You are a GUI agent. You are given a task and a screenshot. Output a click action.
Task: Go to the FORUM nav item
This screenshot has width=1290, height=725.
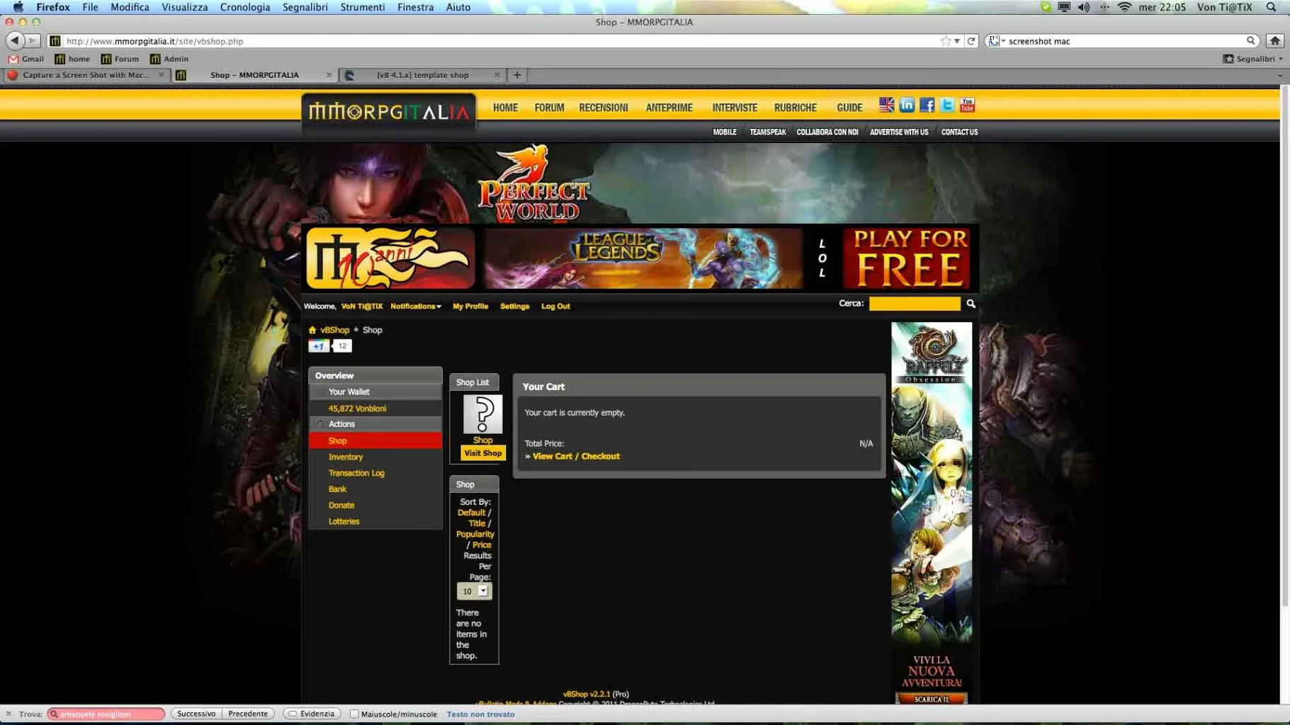pyautogui.click(x=549, y=108)
